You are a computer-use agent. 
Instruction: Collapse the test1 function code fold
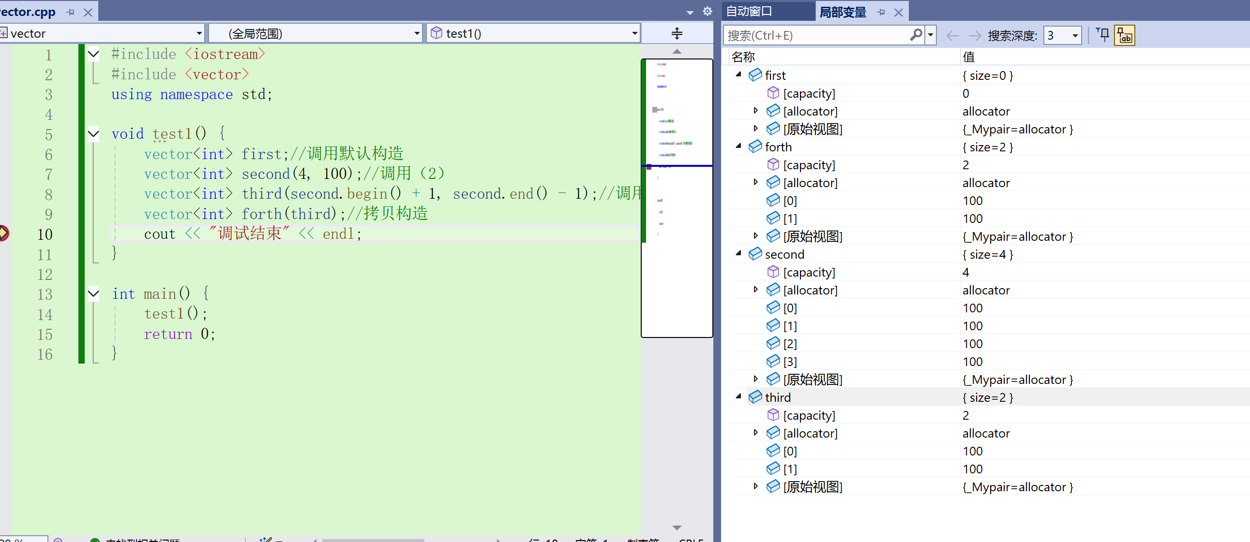tap(94, 133)
